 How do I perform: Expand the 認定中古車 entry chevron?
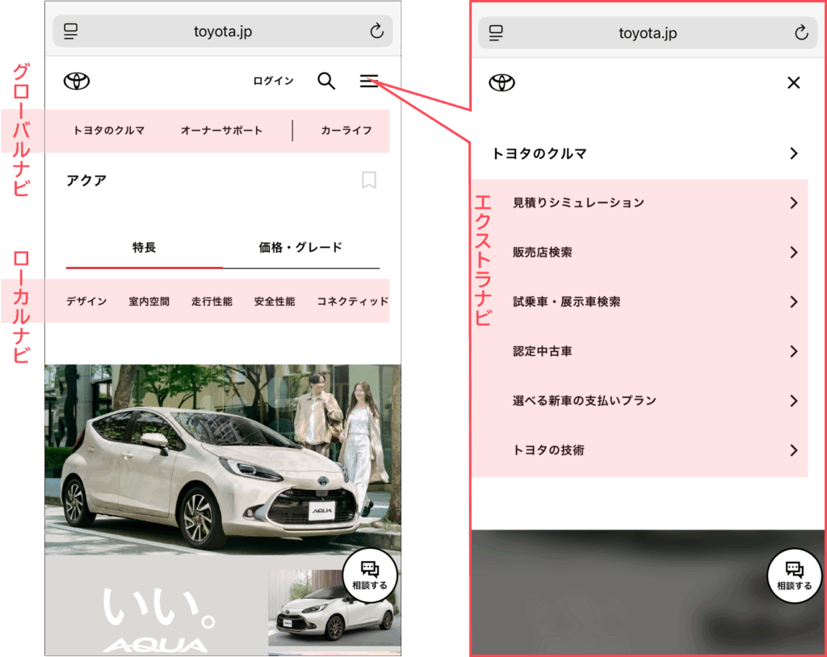(793, 351)
